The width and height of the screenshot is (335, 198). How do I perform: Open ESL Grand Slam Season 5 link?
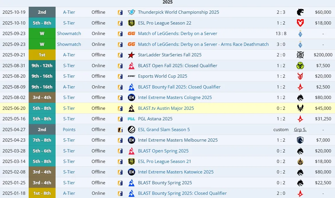tap(164, 129)
